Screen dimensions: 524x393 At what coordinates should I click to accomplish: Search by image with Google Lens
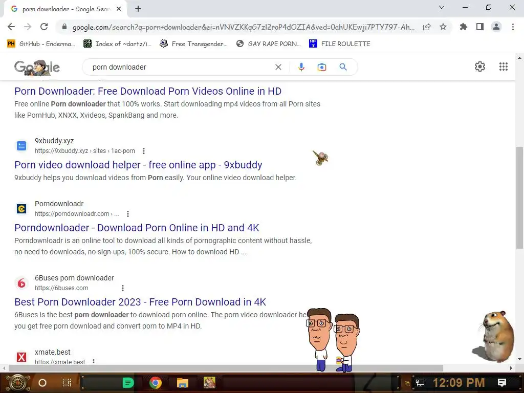click(321, 67)
